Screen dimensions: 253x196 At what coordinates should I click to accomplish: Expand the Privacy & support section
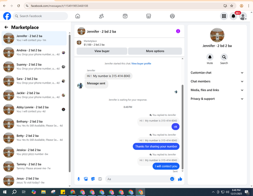(217, 99)
